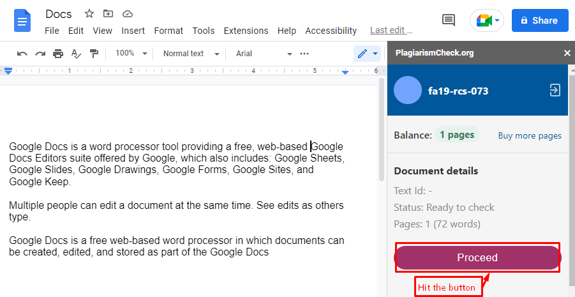Open the Arial font dropdown
575x297 pixels.
tap(264, 54)
